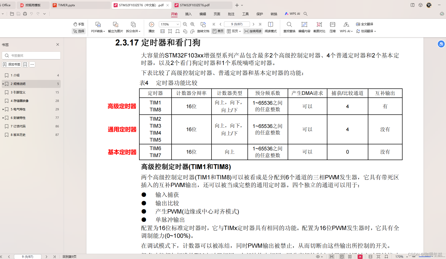The width and height of the screenshot is (446, 259).
Task: Switch to the 开始 ribbon tab
Action: tap(174, 14)
